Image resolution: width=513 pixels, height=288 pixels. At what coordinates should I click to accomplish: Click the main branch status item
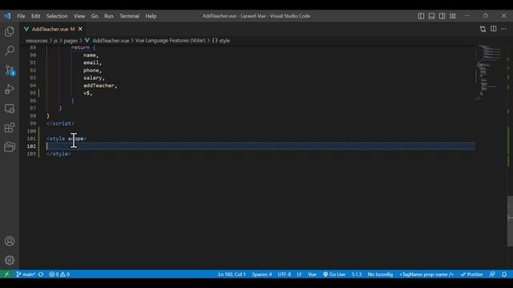(26, 274)
